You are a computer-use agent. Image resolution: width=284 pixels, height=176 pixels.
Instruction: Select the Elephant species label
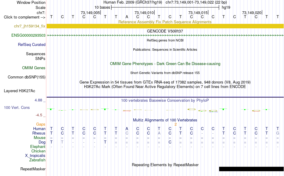tap(38, 147)
